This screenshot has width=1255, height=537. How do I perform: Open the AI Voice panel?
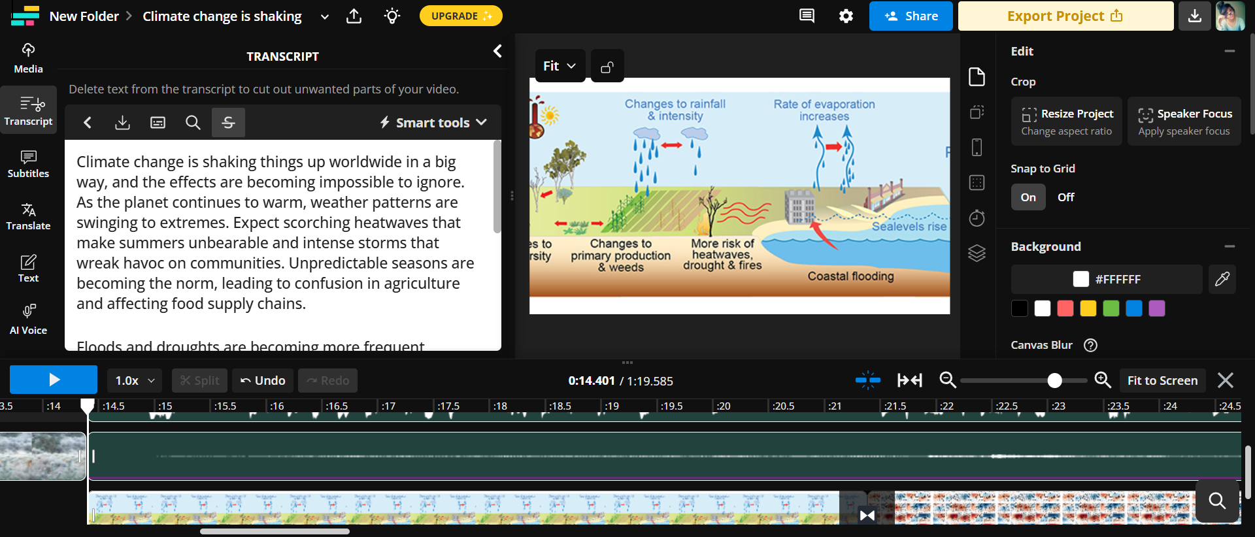pyautogui.click(x=28, y=319)
